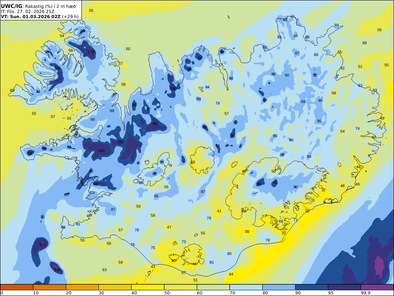Click the 66 value label on the map
The height and width of the screenshot is (296, 394).
[x=281, y=221]
